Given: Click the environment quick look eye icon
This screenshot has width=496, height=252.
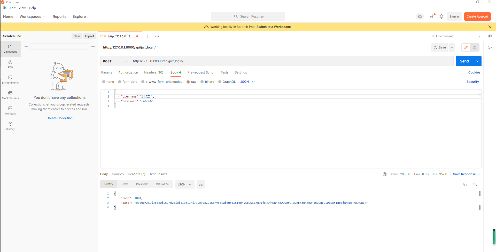Looking at the screenshot, I should [x=490, y=36].
